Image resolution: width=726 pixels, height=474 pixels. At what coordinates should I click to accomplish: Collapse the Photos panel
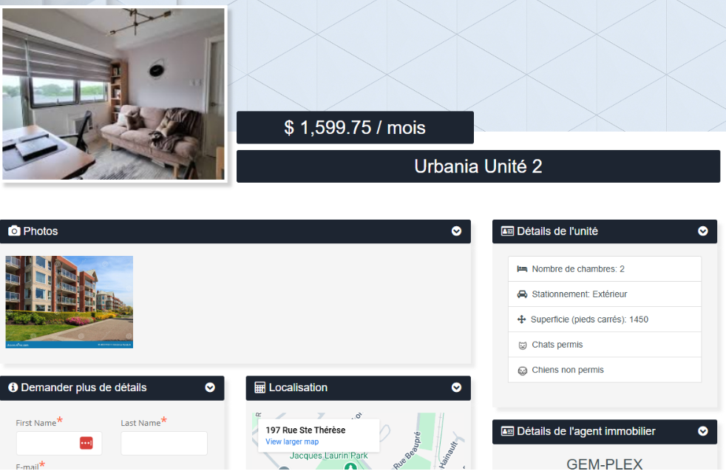(456, 231)
